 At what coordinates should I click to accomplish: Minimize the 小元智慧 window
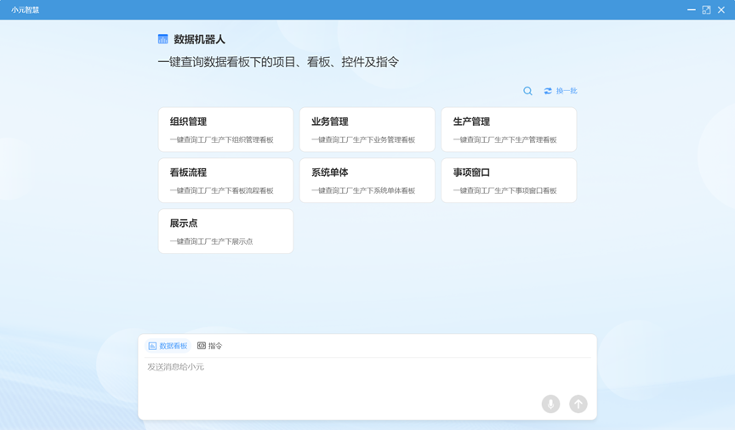pyautogui.click(x=691, y=10)
